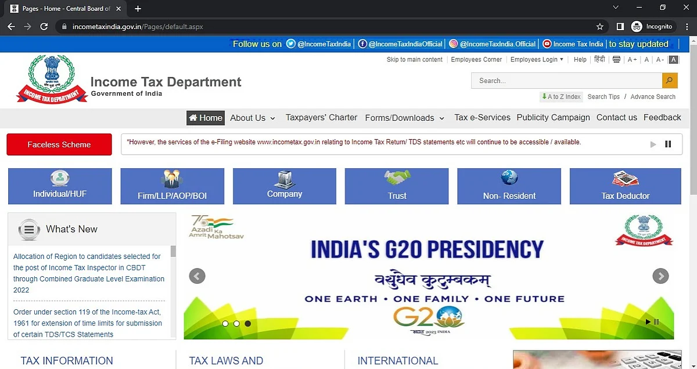Bookmark this page with the star icon

[600, 27]
